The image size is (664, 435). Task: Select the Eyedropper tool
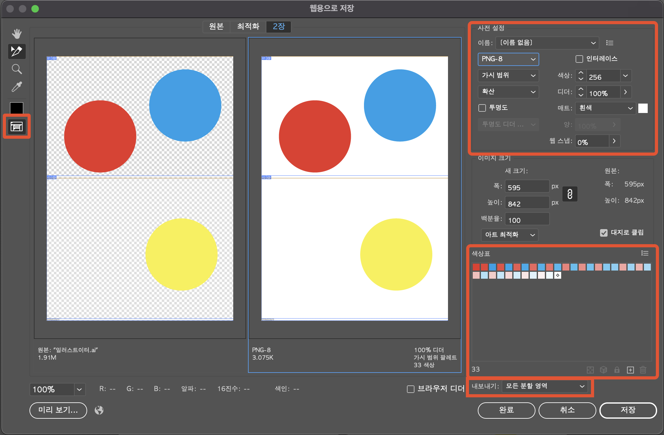(17, 87)
